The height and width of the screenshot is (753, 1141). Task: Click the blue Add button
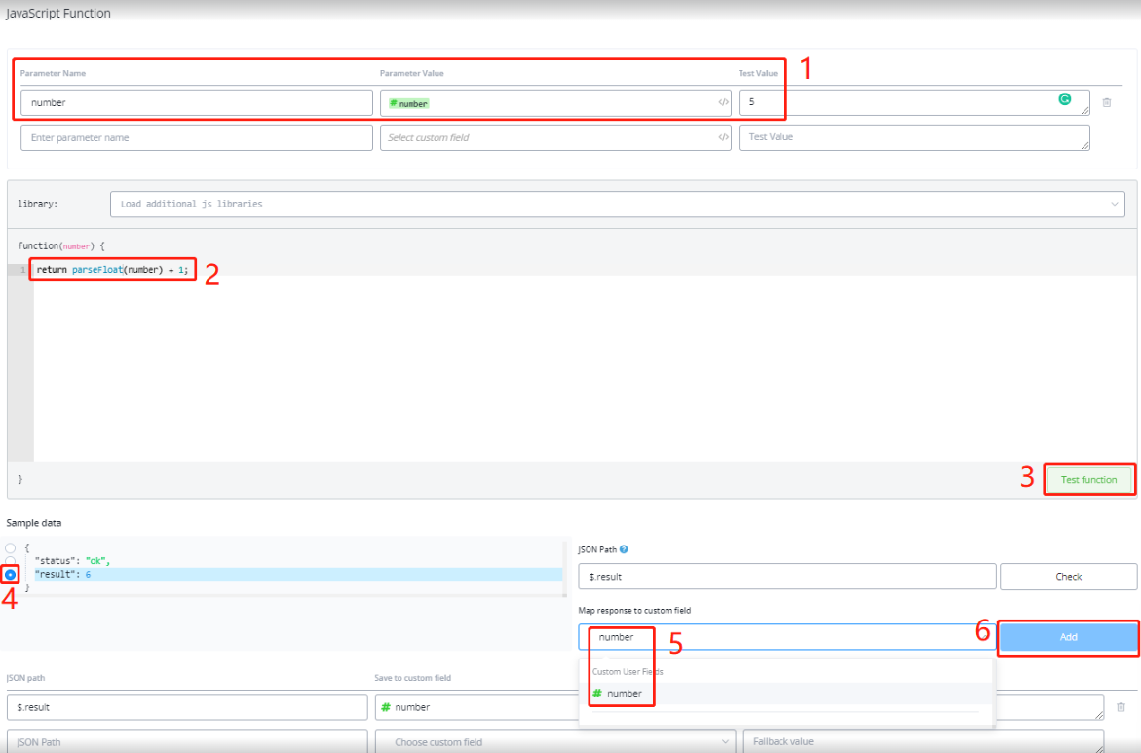tap(1068, 637)
